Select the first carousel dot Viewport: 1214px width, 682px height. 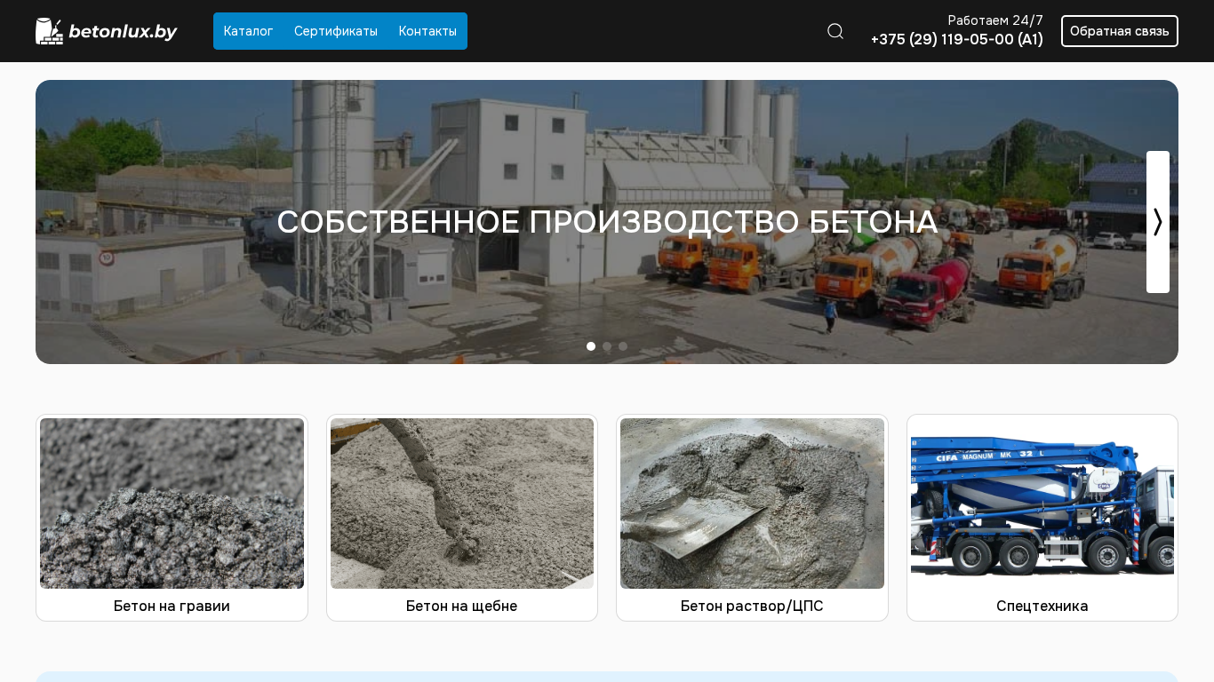tap(591, 346)
